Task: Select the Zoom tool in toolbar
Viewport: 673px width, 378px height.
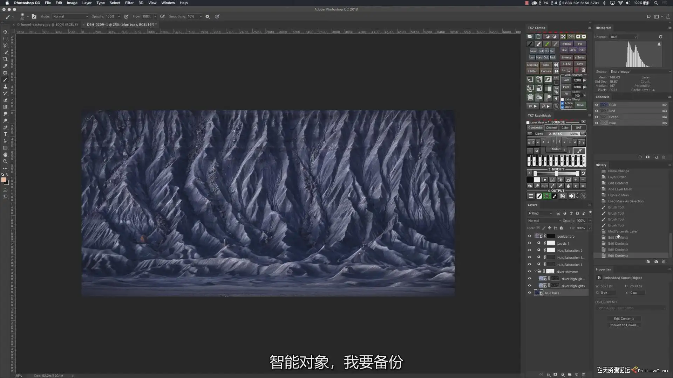Action: coord(5,162)
